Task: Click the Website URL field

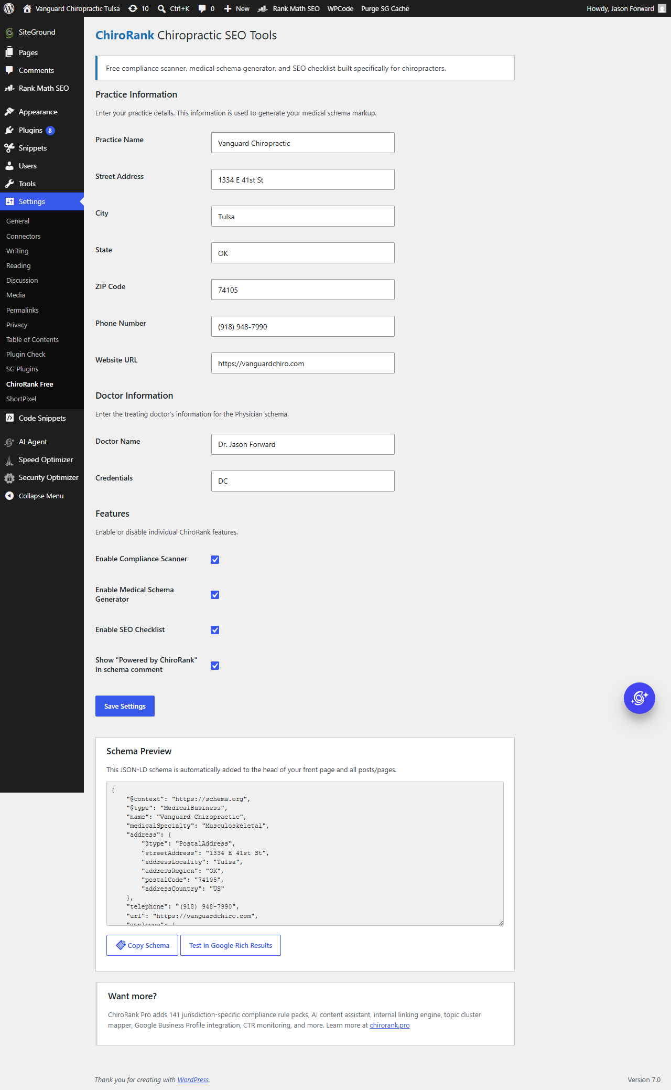Action: pos(303,363)
